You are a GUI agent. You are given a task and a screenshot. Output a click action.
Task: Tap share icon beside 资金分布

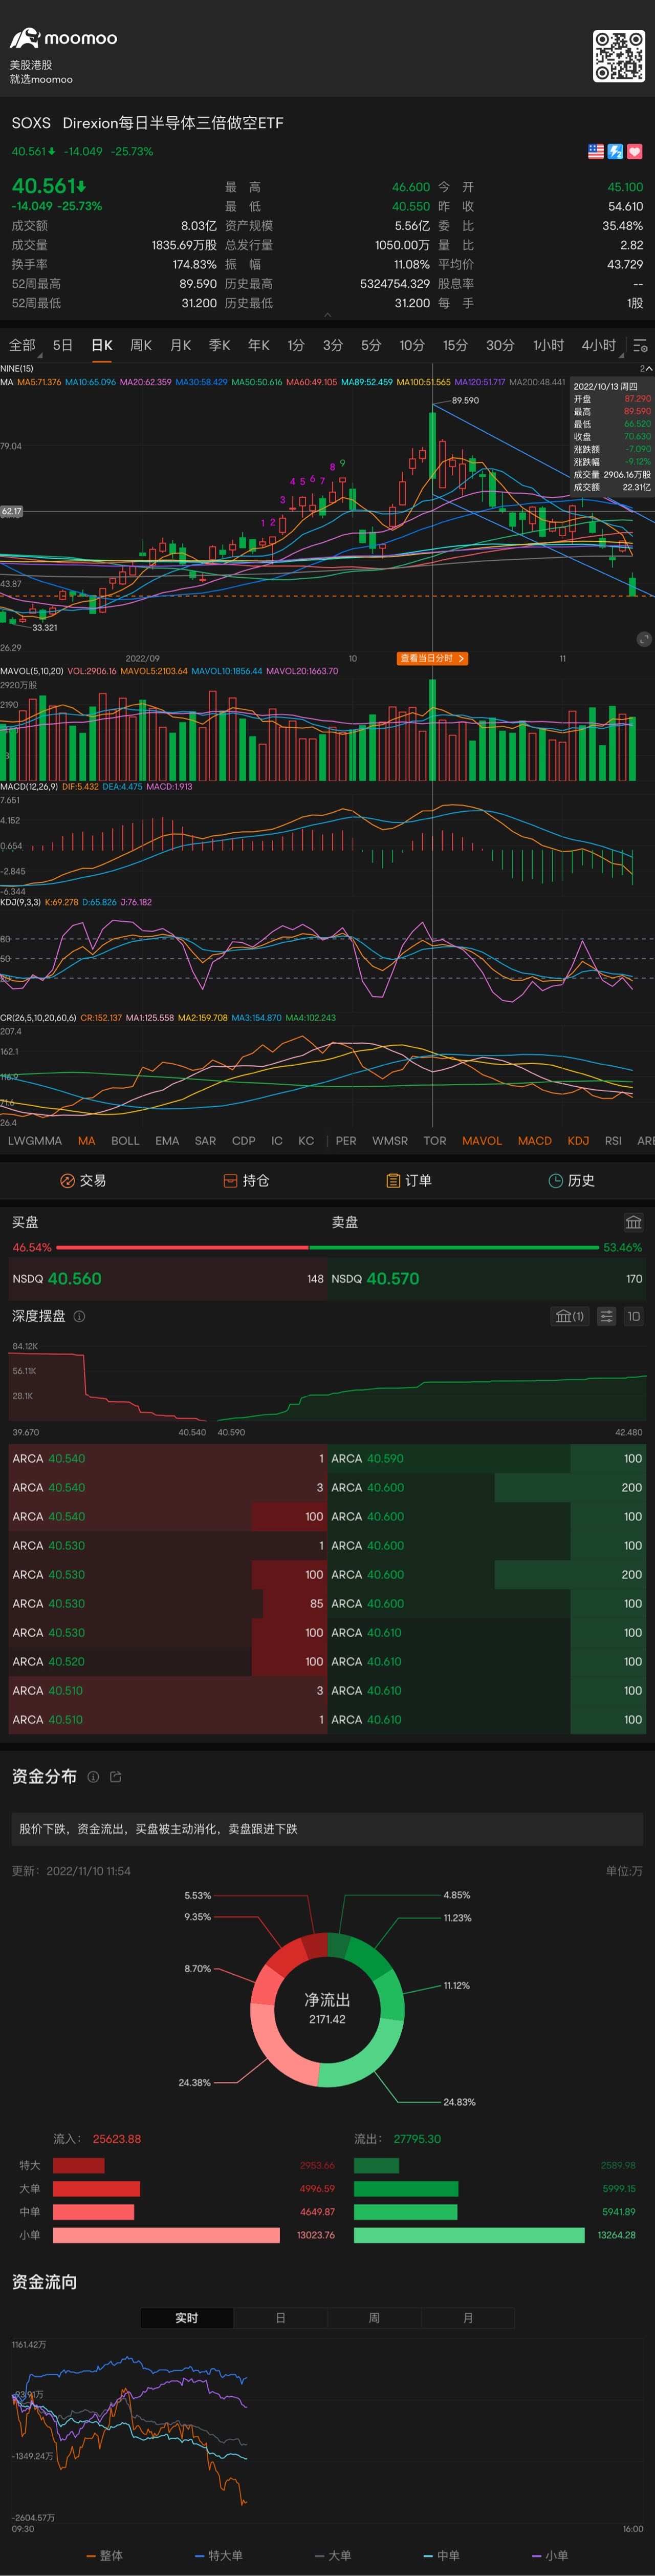(x=116, y=1776)
